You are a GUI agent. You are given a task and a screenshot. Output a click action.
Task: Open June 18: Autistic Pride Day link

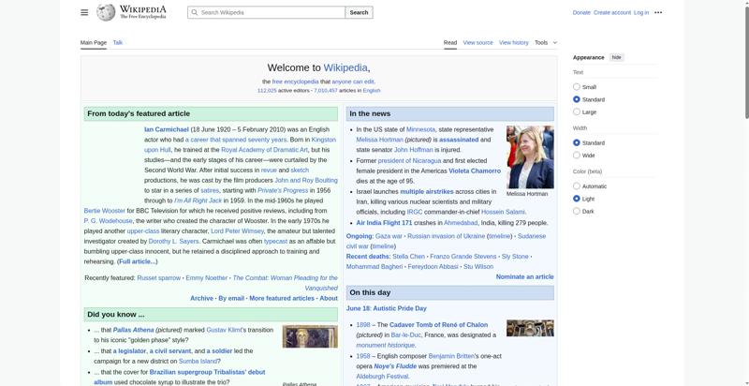pyautogui.click(x=387, y=308)
